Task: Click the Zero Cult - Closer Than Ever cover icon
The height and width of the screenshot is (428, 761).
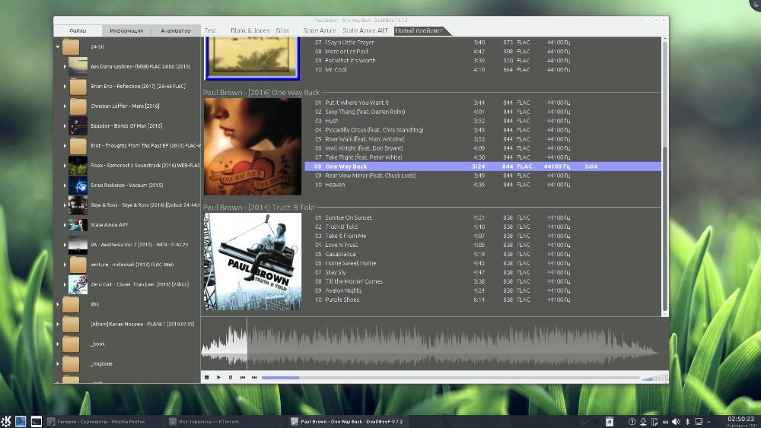Action: (78, 284)
